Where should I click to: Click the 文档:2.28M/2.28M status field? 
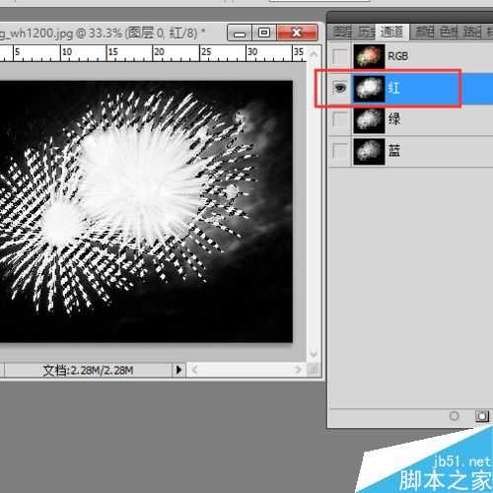tap(88, 370)
